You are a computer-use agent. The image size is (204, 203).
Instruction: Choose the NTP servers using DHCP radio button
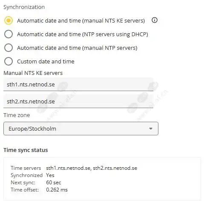9,34
